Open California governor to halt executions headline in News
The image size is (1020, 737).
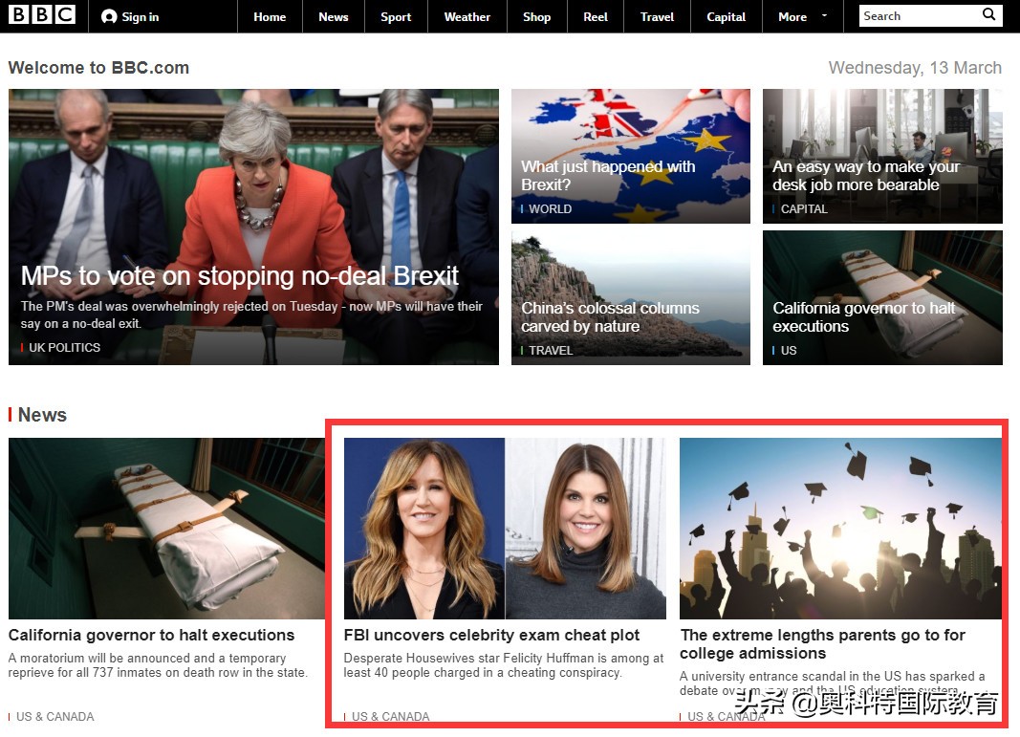(151, 635)
